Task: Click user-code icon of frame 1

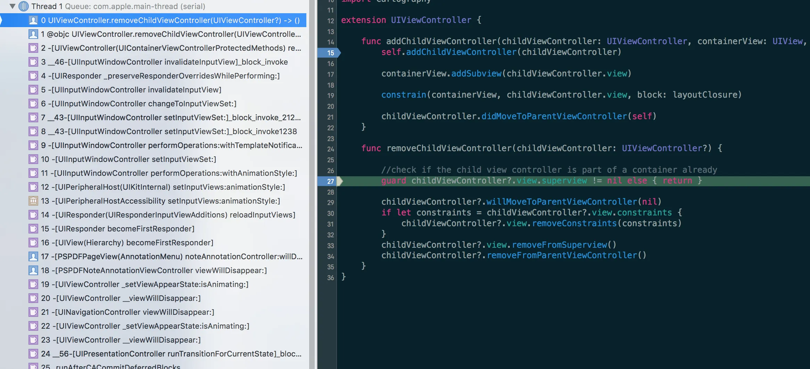Action: point(33,34)
